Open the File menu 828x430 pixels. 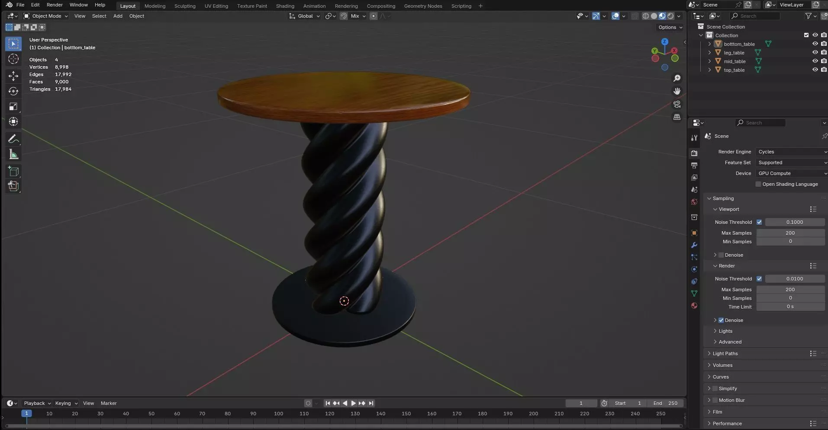pos(20,5)
